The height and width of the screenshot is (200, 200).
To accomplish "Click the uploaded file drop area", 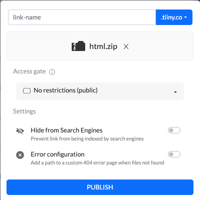I will coord(100,46).
